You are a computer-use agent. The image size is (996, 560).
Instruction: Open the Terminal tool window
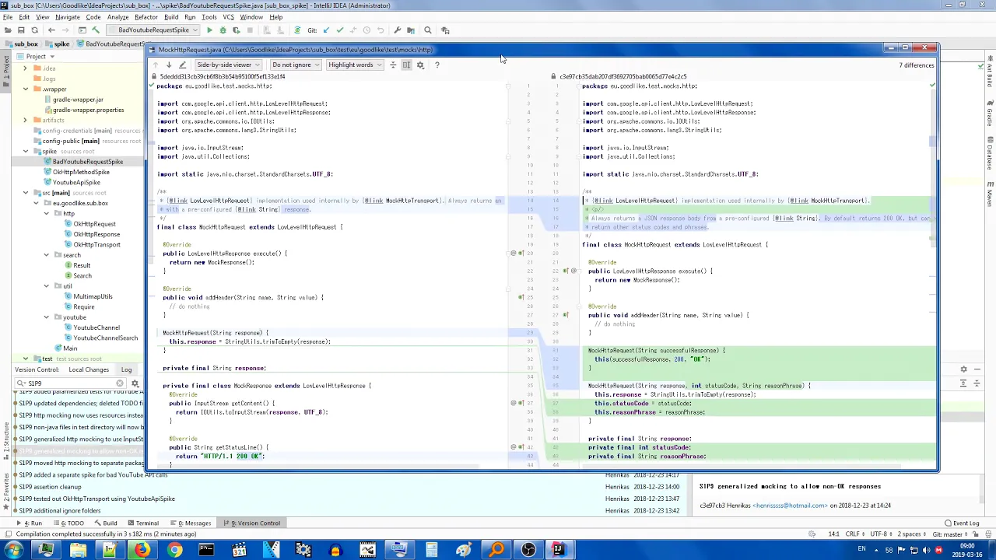click(x=142, y=523)
